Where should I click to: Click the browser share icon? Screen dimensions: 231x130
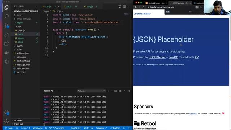tap(201, 7)
